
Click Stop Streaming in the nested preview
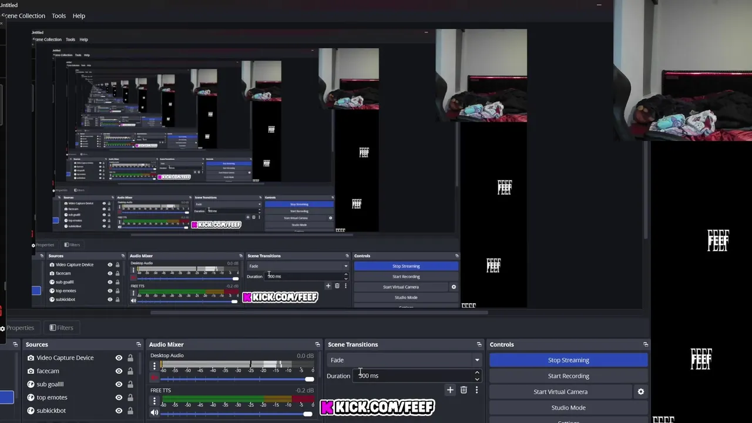click(x=406, y=266)
